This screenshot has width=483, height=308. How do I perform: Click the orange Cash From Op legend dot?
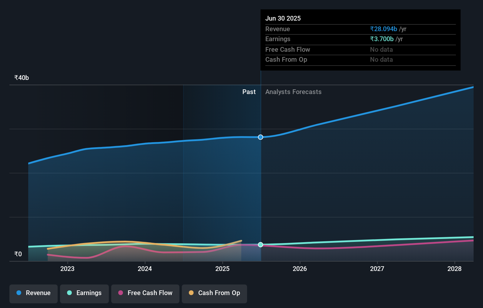[191, 293]
